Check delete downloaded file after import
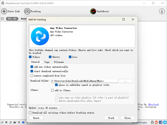 [56, 101]
